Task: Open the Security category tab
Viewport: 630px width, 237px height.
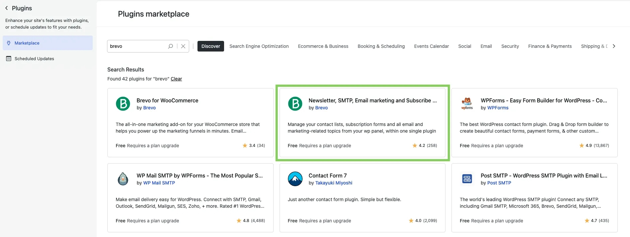Action: (510, 46)
